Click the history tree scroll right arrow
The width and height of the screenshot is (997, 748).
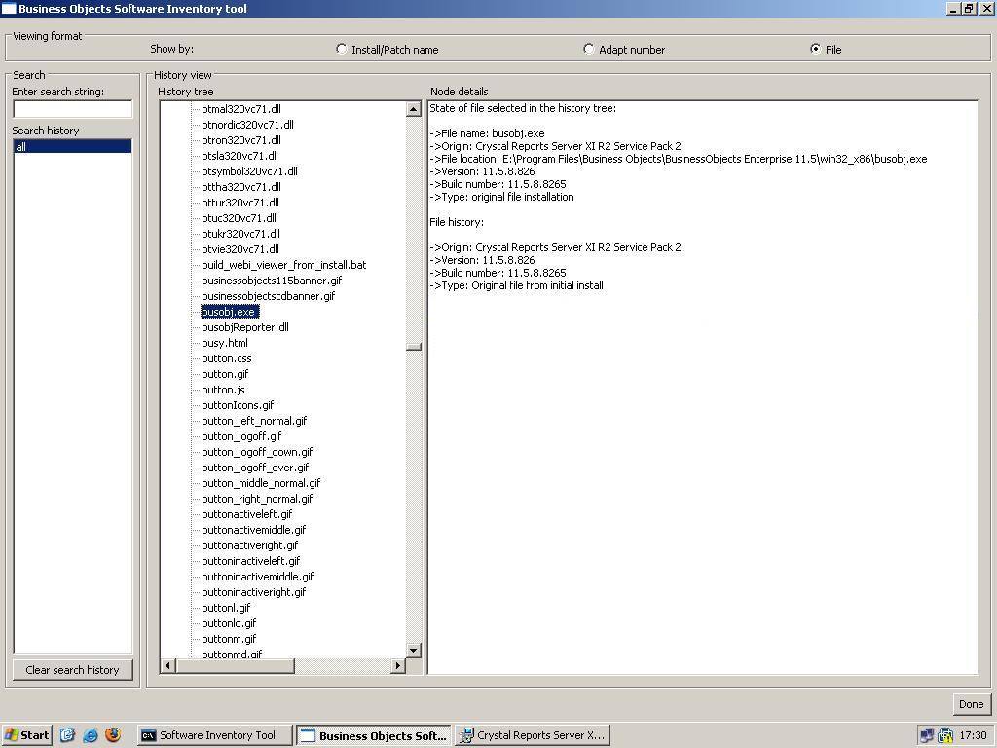tap(398, 666)
